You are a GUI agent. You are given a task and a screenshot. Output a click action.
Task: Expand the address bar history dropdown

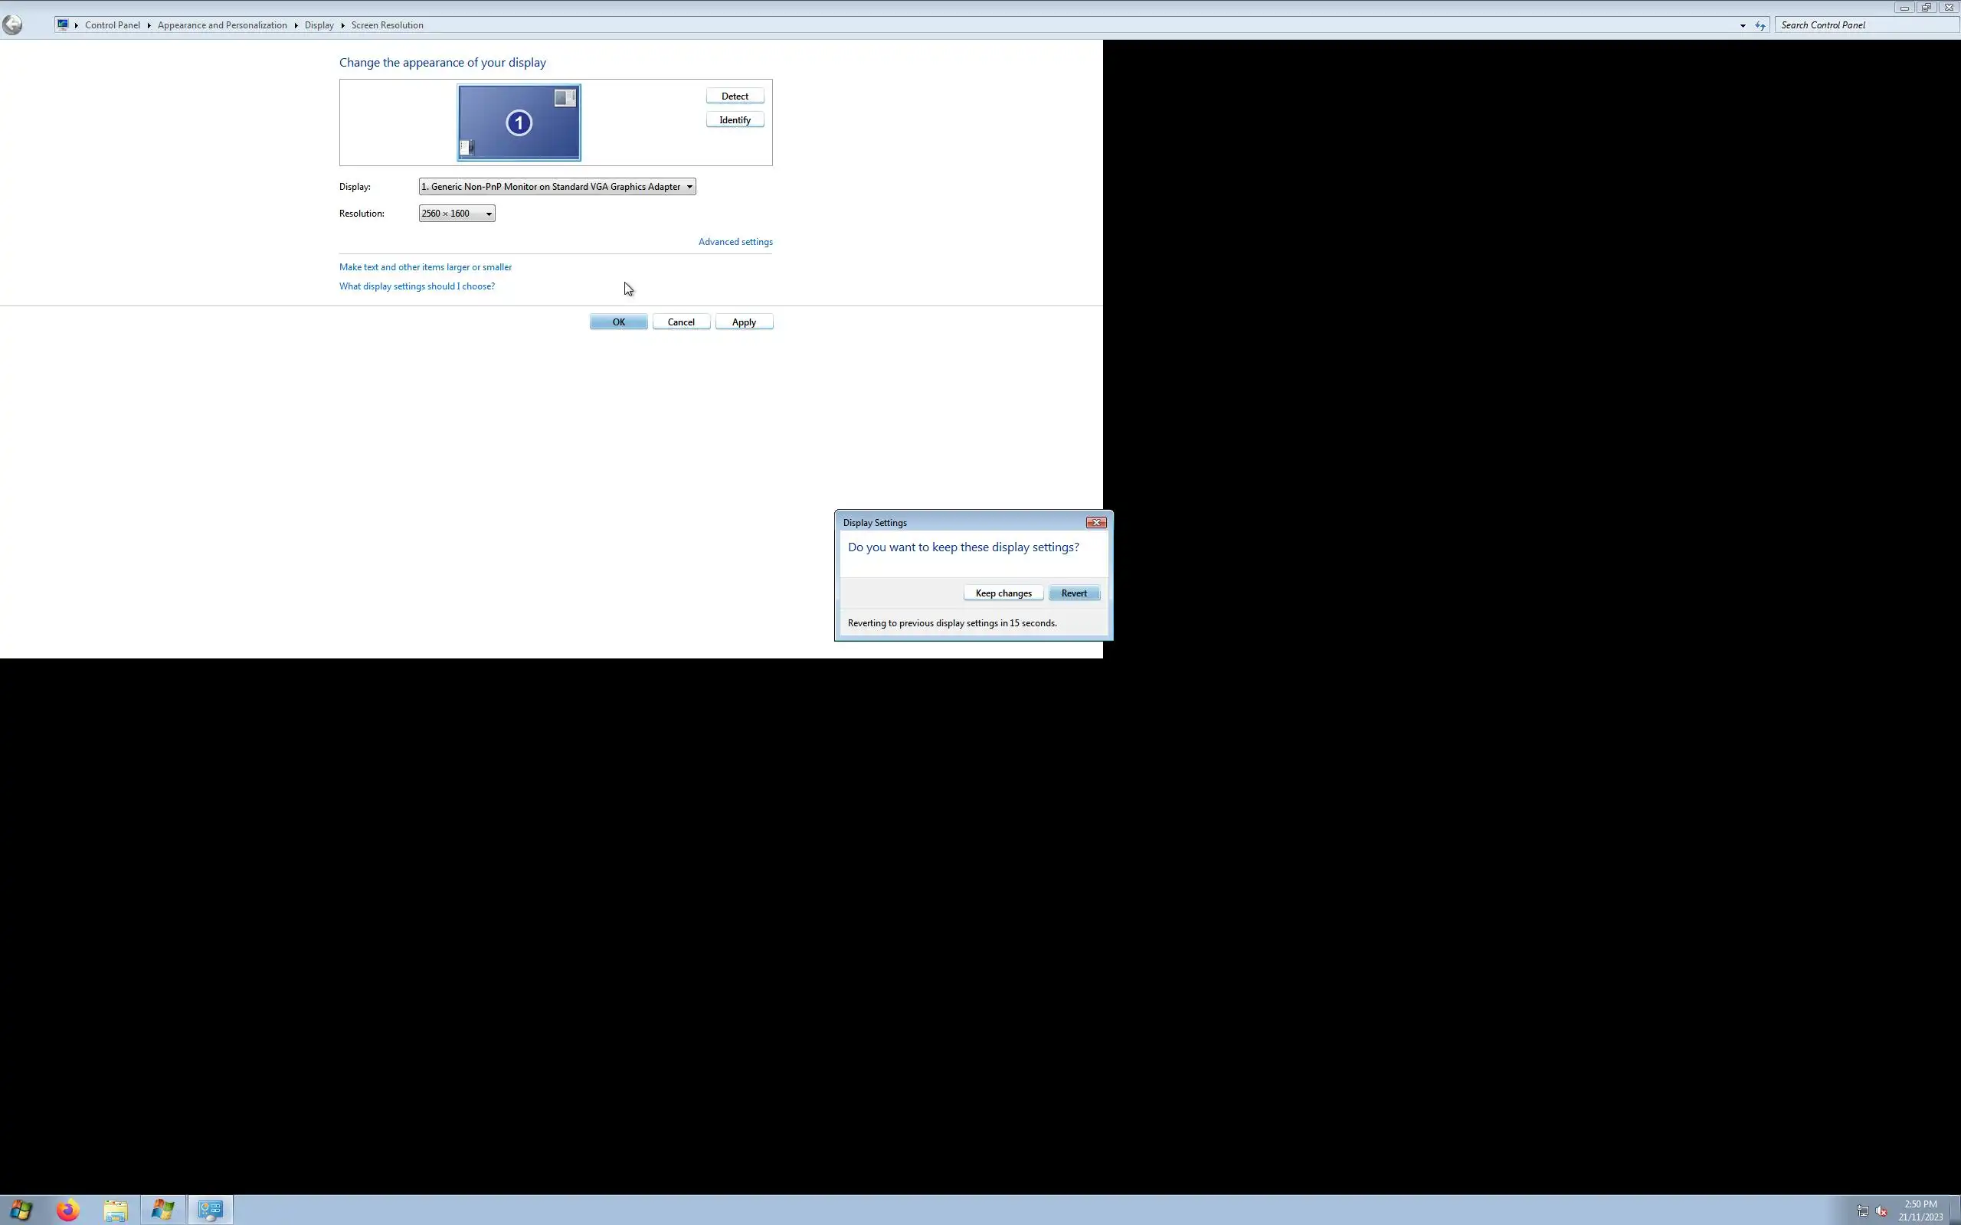click(x=1743, y=25)
